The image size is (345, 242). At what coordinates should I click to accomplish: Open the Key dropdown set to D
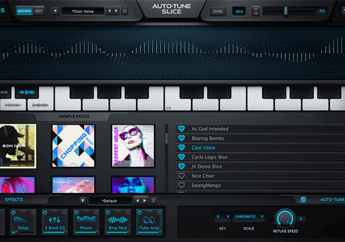pyautogui.click(x=223, y=217)
